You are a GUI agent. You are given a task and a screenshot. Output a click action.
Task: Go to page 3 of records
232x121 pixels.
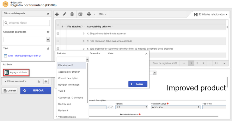203,63
